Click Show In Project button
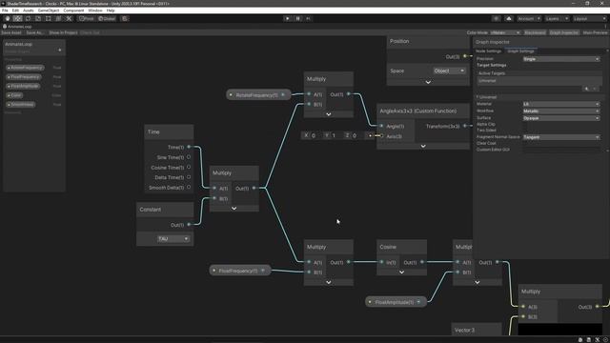The image size is (610, 343). (x=63, y=32)
